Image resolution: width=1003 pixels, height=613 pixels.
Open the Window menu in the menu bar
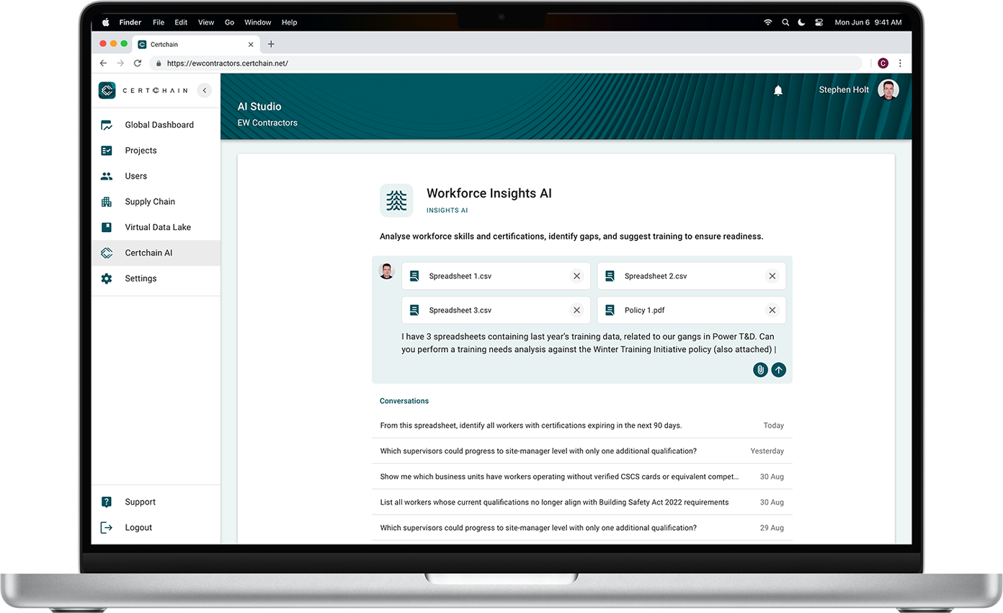point(258,22)
